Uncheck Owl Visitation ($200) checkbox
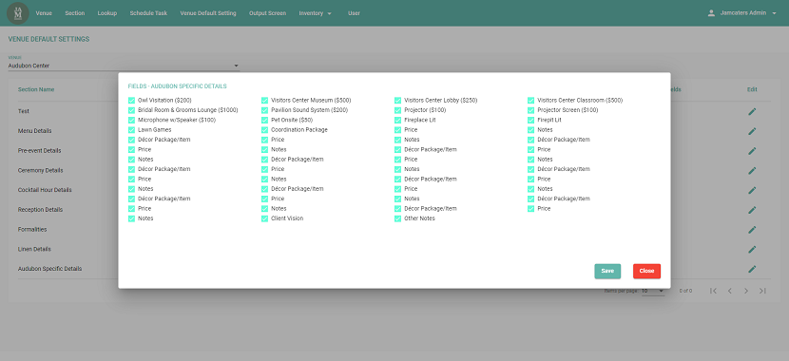Viewport: 789px width, 361px height. (132, 101)
